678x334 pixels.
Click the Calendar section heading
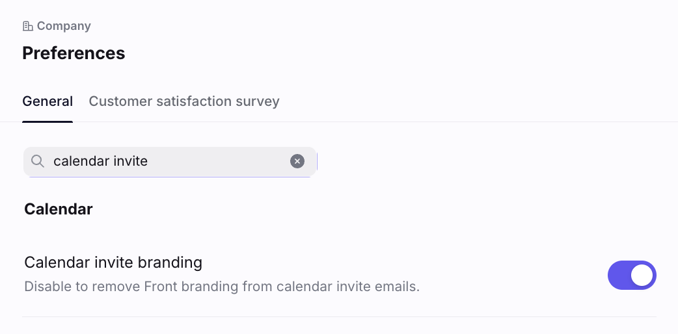(59, 209)
